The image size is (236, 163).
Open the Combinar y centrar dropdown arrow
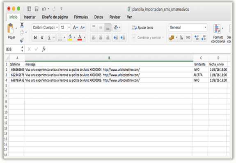pyautogui.click(x=163, y=38)
